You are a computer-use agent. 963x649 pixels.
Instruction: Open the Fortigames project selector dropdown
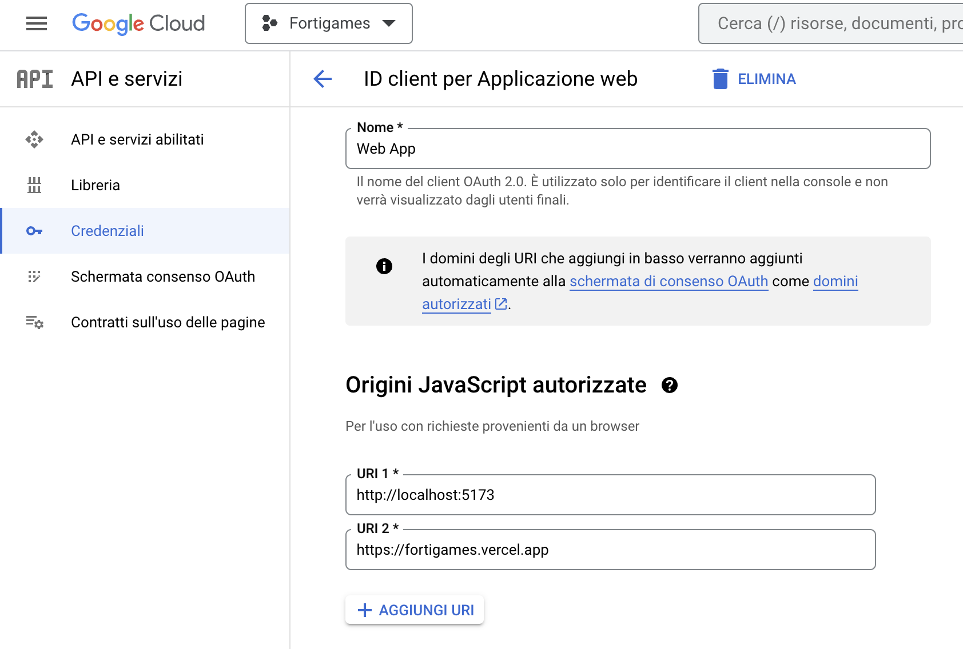pyautogui.click(x=329, y=23)
